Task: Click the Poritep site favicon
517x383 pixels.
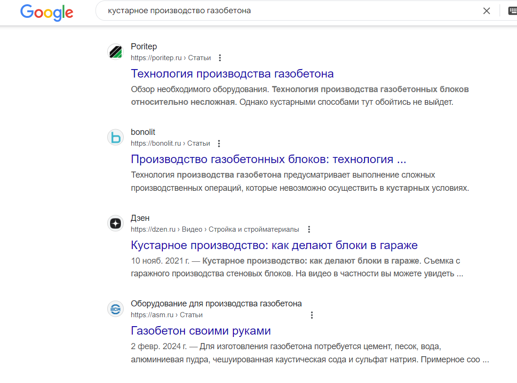Action: point(116,52)
